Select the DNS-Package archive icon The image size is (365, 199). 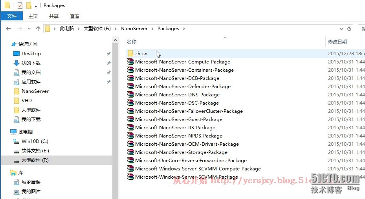(x=130, y=95)
